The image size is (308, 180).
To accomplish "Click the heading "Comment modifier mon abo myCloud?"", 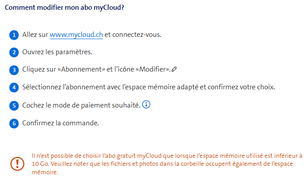I will 64,8.
